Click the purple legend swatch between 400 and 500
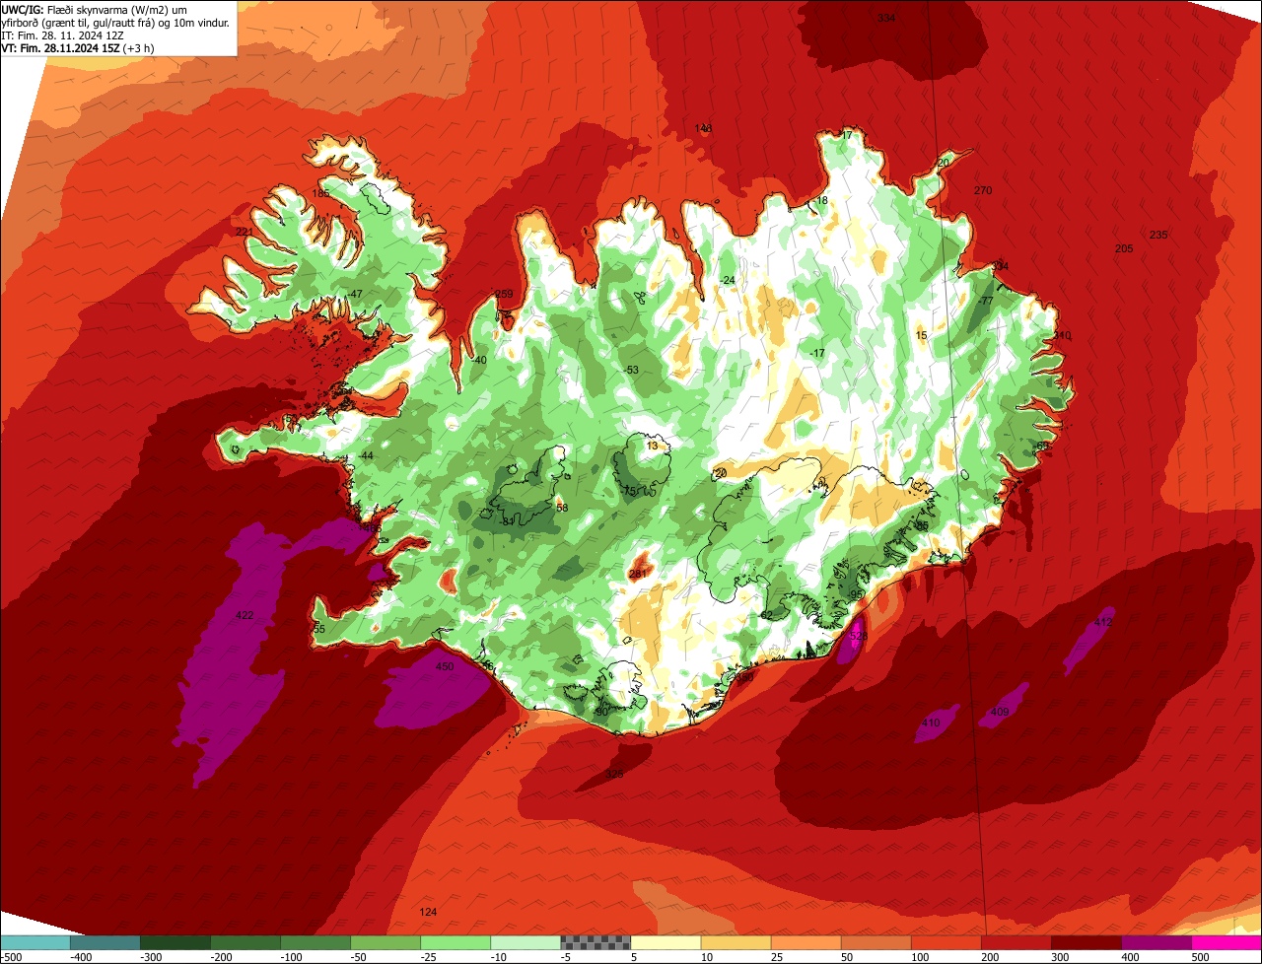This screenshot has width=1262, height=964. (1157, 942)
